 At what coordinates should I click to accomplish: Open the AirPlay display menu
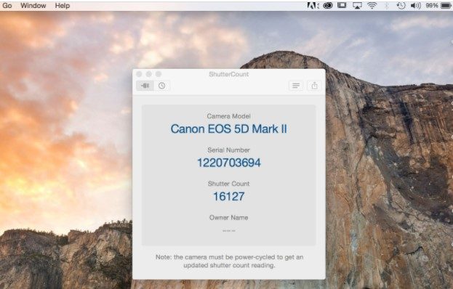click(x=357, y=6)
